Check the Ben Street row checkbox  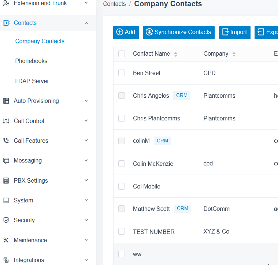pos(122,73)
